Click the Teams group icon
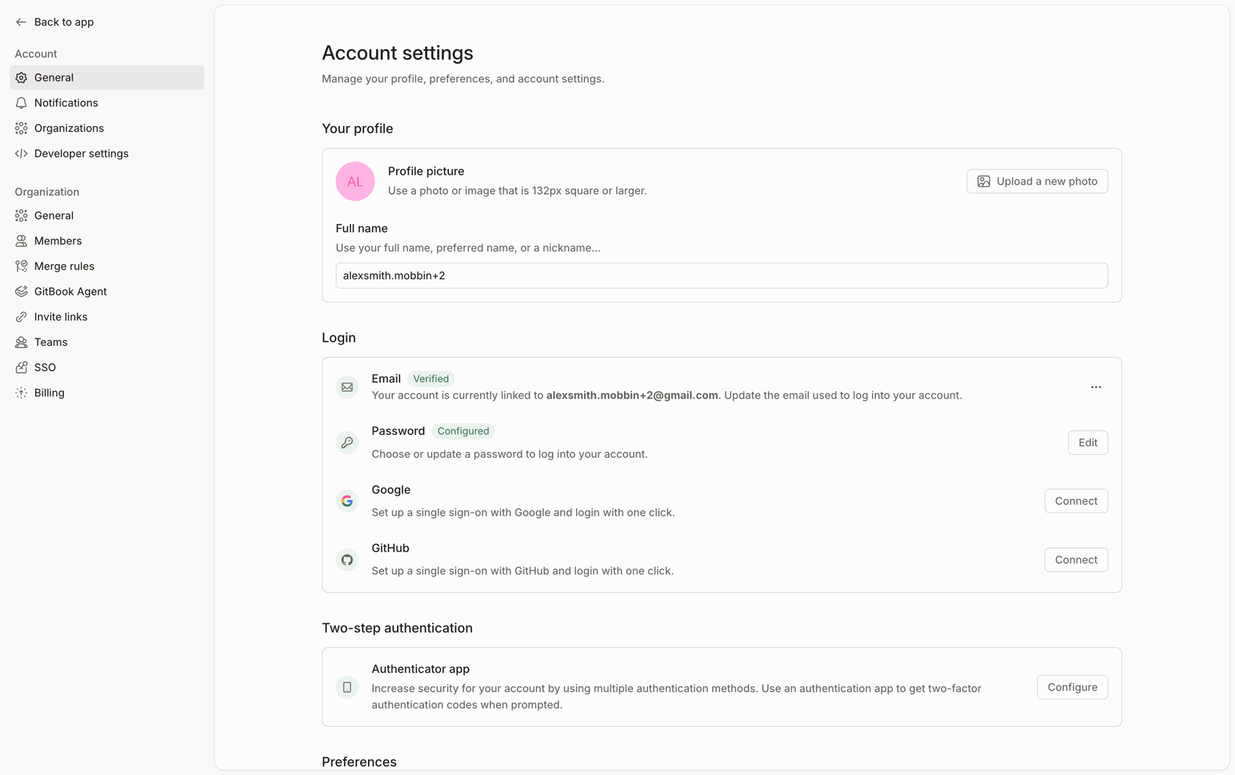 pos(21,342)
